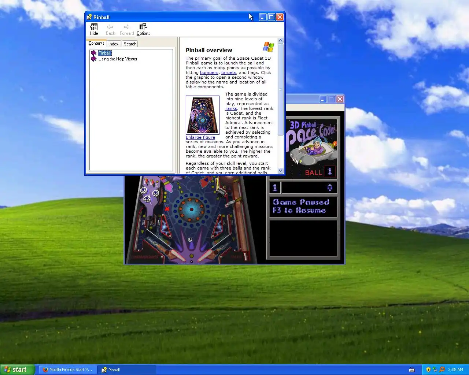Close the 3D Pinball game window
Image resolution: width=469 pixels, height=375 pixels.
tap(340, 99)
